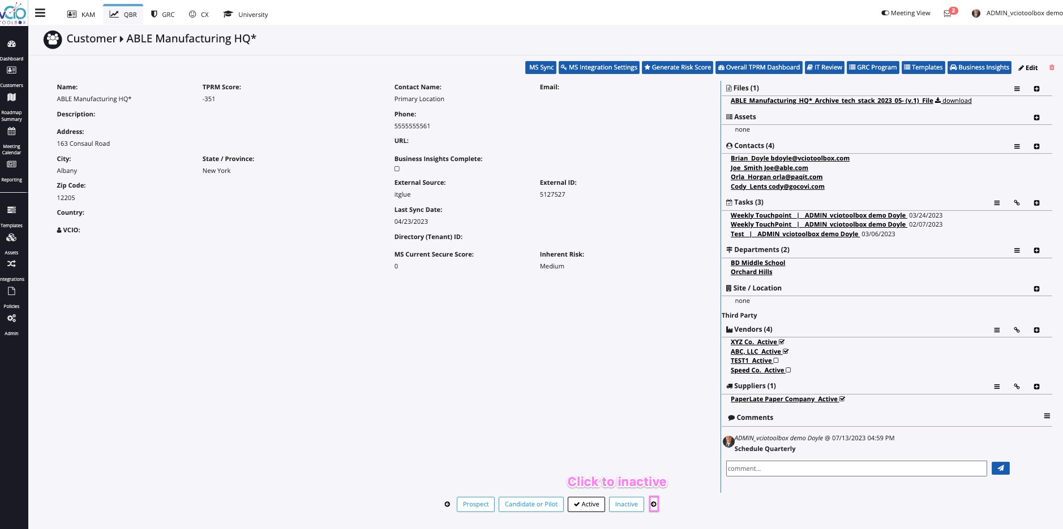Click into the comment input field

[856, 468]
